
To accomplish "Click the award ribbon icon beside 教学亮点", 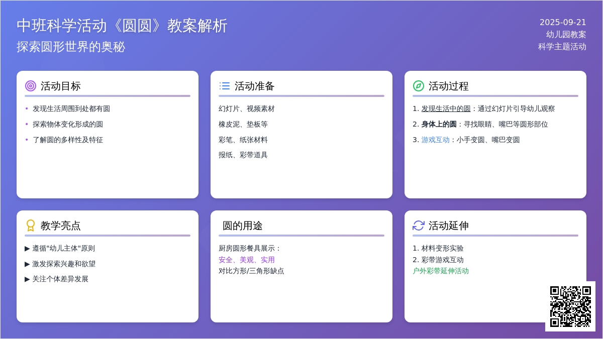I will [x=31, y=225].
